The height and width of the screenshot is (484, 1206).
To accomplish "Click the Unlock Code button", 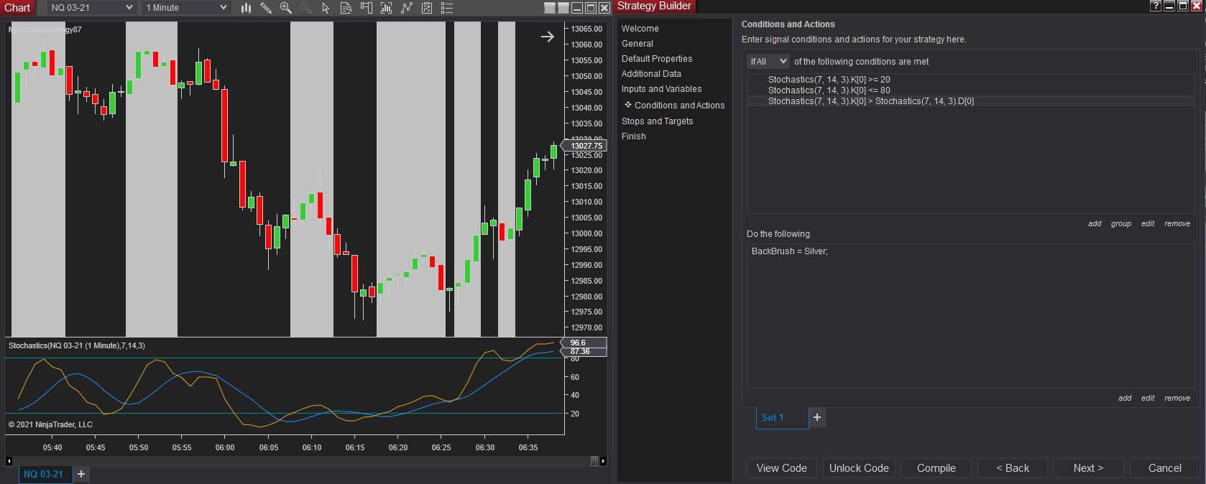I will [x=859, y=468].
